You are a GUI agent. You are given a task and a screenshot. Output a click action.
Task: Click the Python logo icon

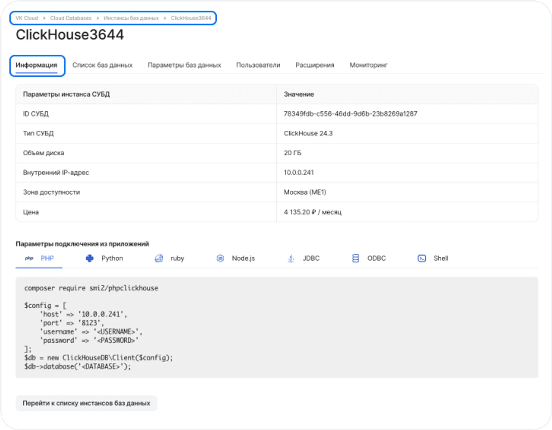tap(90, 258)
